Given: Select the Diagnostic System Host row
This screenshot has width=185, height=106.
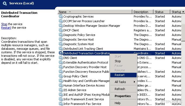Looking at the screenshot, I should coord(79,44).
